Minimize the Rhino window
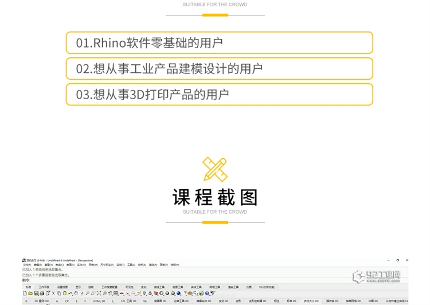The image size is (430, 305). (389, 260)
